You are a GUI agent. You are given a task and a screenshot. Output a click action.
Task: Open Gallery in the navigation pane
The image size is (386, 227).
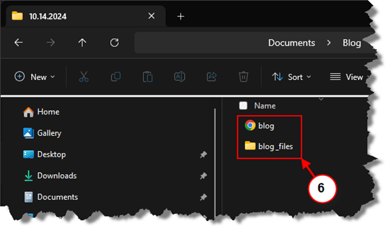click(x=42, y=133)
